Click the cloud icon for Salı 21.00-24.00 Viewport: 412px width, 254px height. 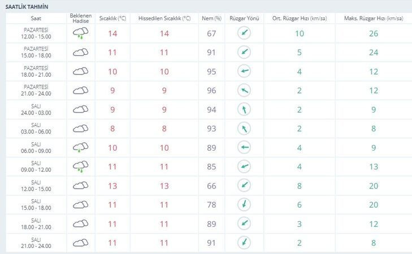(81, 243)
